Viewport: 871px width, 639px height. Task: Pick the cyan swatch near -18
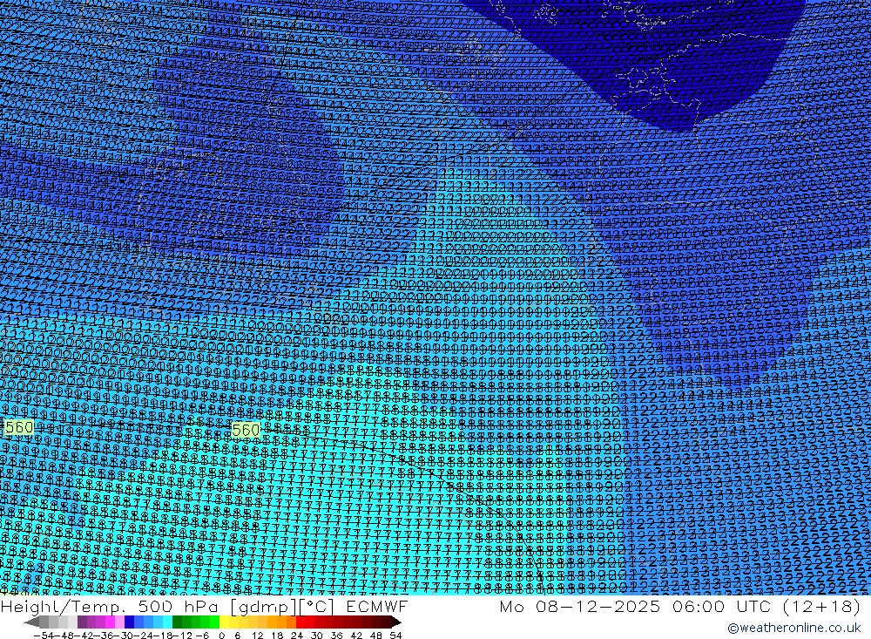[166, 622]
